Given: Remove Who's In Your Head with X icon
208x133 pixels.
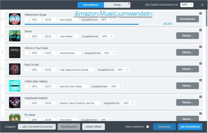Looking at the screenshot, I should point(200,47).
